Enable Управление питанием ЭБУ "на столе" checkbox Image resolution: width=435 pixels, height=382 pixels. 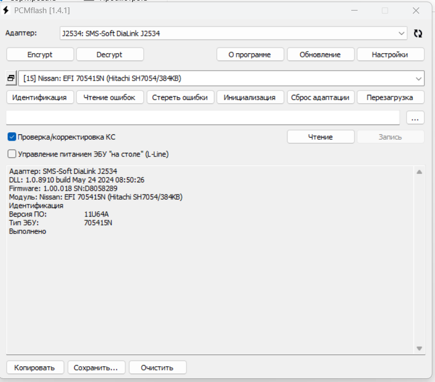coord(12,154)
